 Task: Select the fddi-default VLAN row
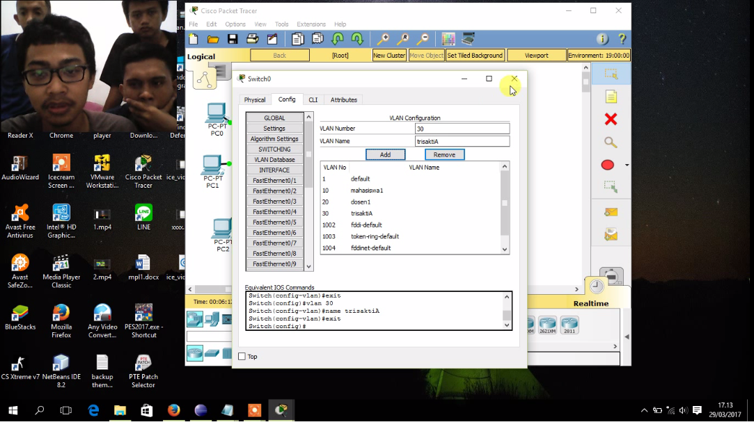coord(411,225)
